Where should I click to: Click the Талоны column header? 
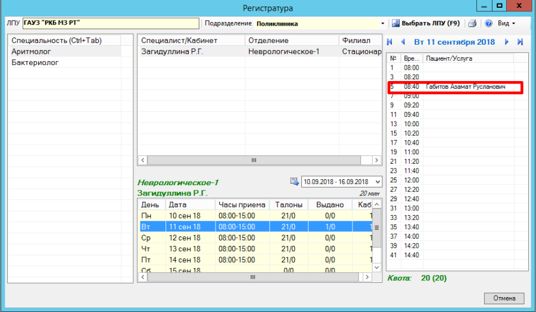point(289,205)
